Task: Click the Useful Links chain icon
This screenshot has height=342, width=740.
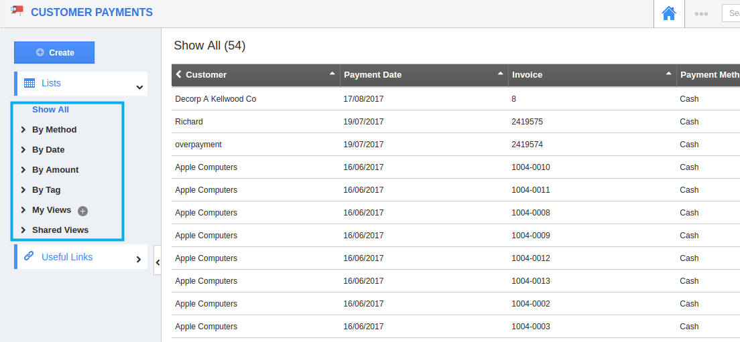Action: [29, 256]
